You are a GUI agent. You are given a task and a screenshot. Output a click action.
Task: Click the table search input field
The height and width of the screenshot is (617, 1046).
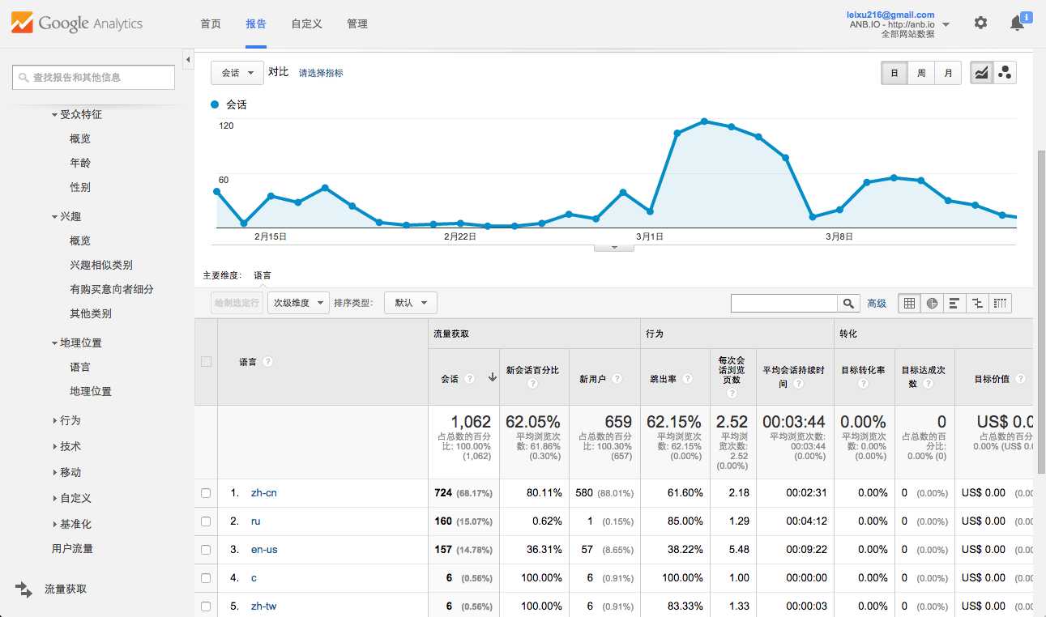[784, 304]
